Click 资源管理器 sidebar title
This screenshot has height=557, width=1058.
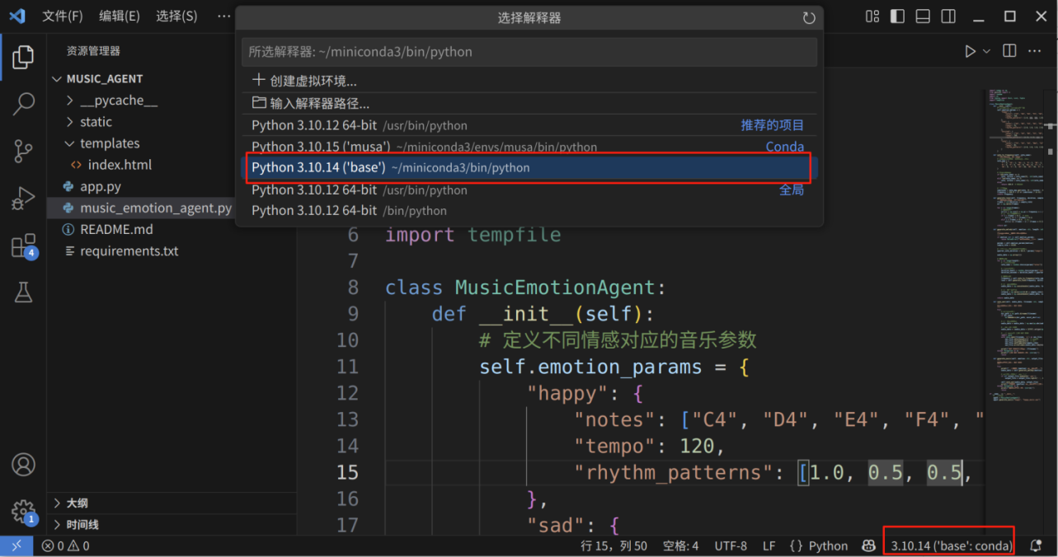click(x=93, y=51)
